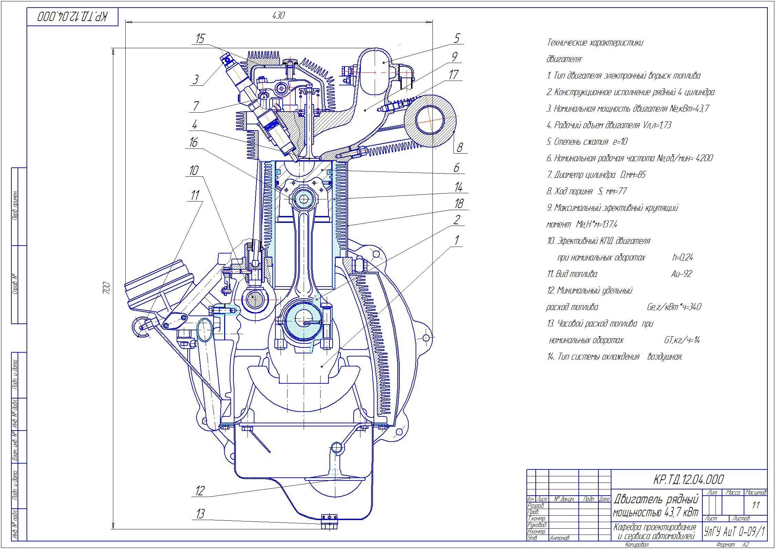Select the 700 height dimension label
The height and width of the screenshot is (549, 775).
(106, 288)
